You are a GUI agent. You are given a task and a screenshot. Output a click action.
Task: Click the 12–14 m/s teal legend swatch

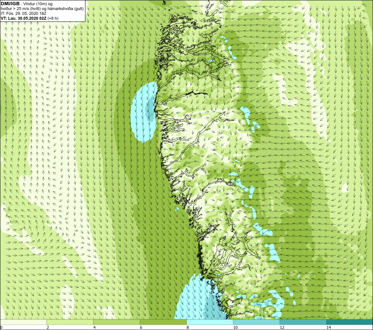pyautogui.click(x=303, y=322)
